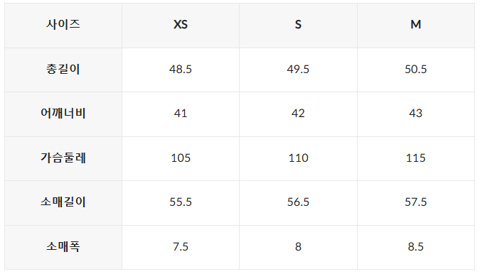Click the sleeve length value 55.5
Image resolution: width=480 pixels, height=274 pixels.
181,202
